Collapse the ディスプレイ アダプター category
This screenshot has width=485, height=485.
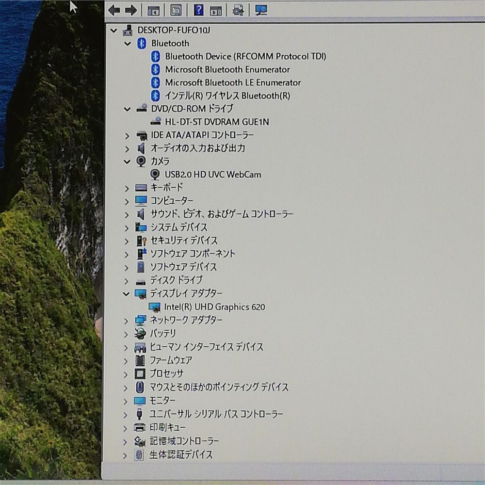point(126,293)
